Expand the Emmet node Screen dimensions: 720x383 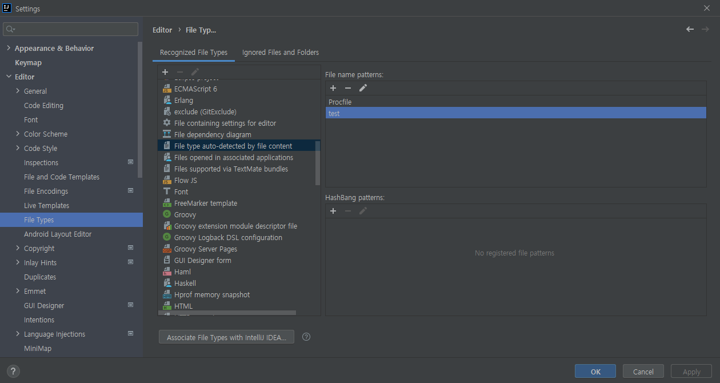pyautogui.click(x=18, y=291)
